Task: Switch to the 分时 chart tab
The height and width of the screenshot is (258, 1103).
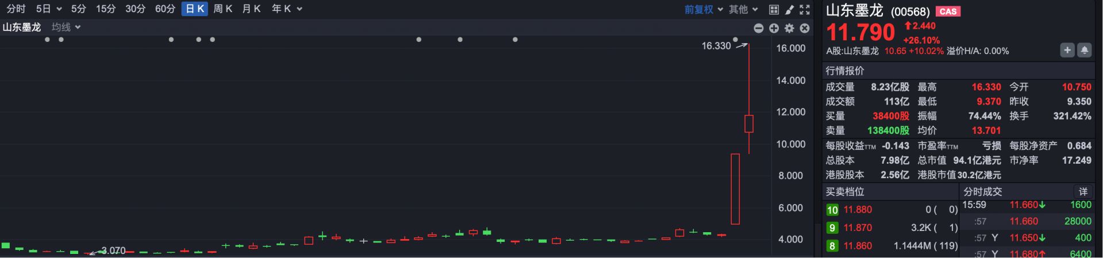Action: point(16,9)
